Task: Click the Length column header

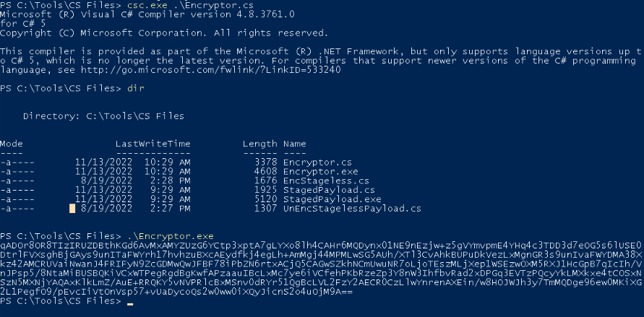Action: [x=259, y=144]
